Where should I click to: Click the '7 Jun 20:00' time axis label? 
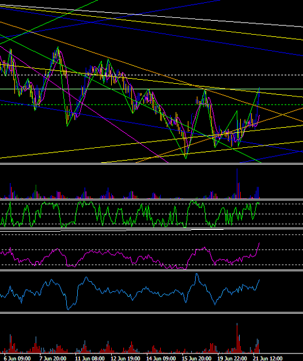[53, 358]
